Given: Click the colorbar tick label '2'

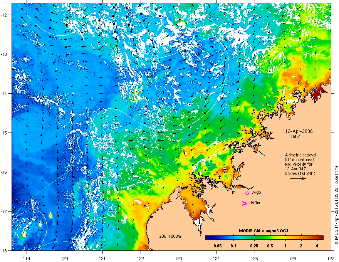Looking at the screenshot, I should [x=301, y=246].
